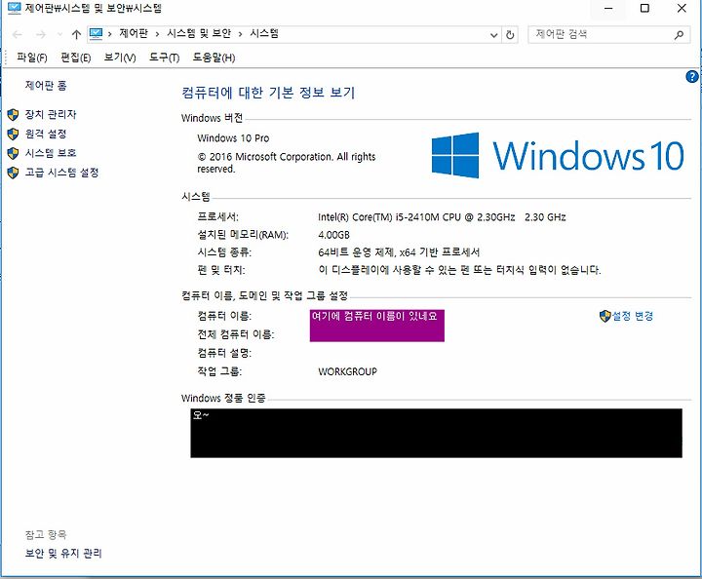Open 보안 및 유지 관리 link
The width and height of the screenshot is (702, 579).
point(63,554)
